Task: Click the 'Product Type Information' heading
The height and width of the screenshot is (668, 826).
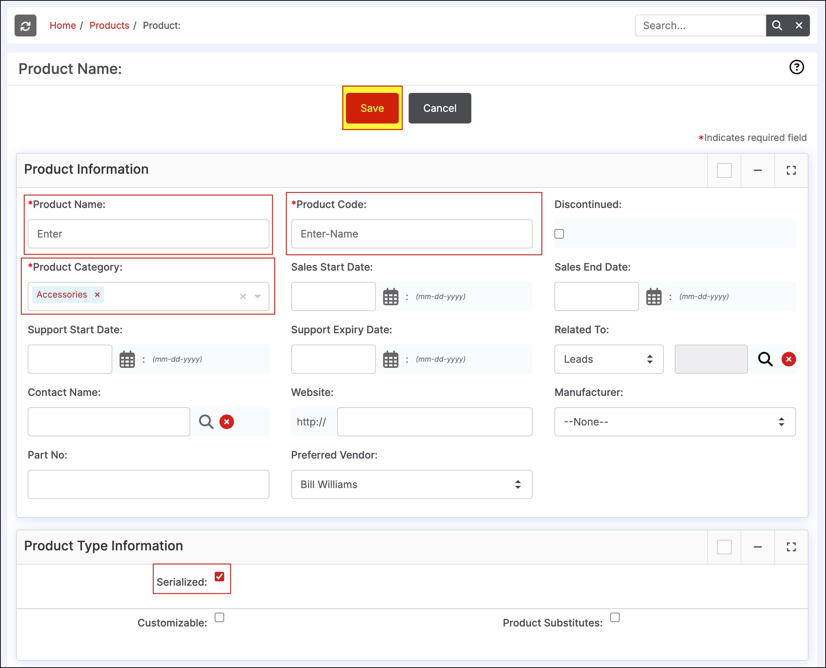Action: (103, 546)
